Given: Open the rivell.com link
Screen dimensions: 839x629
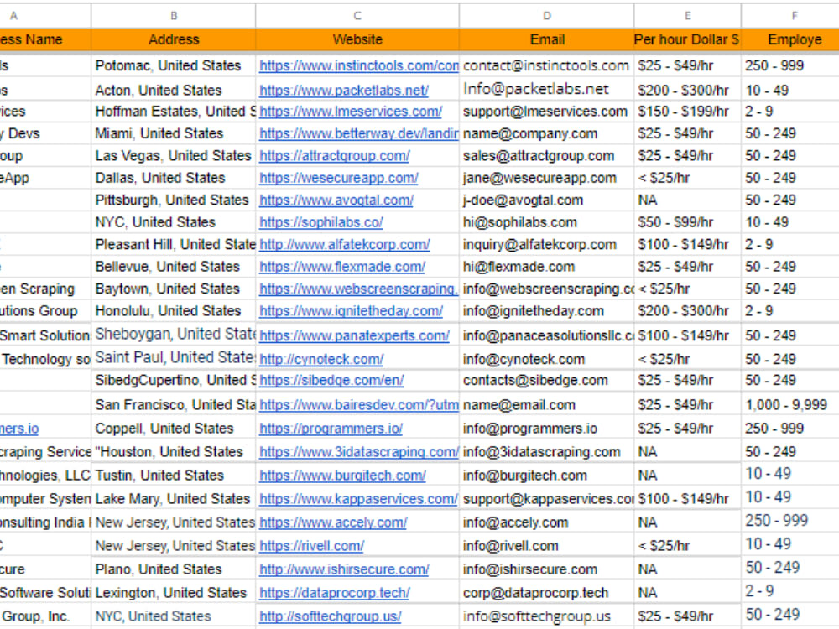Looking at the screenshot, I should (x=311, y=546).
